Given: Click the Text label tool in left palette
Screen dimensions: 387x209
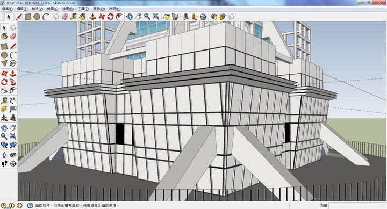Looking at the screenshot, I should [13, 109].
